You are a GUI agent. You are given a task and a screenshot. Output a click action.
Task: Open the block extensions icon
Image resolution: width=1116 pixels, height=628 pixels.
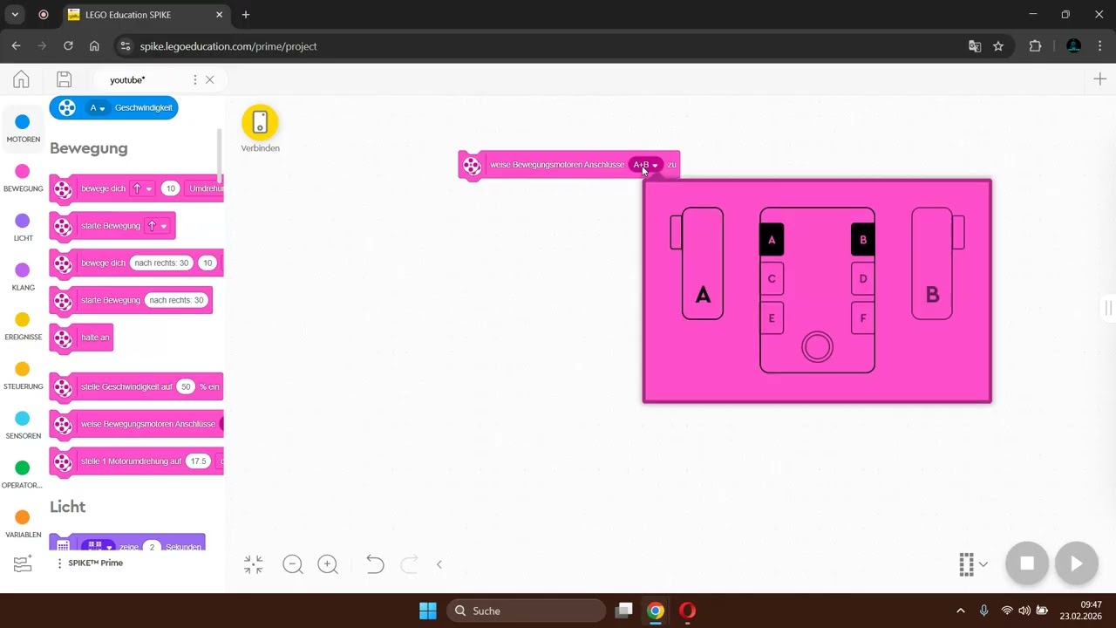[23, 563]
